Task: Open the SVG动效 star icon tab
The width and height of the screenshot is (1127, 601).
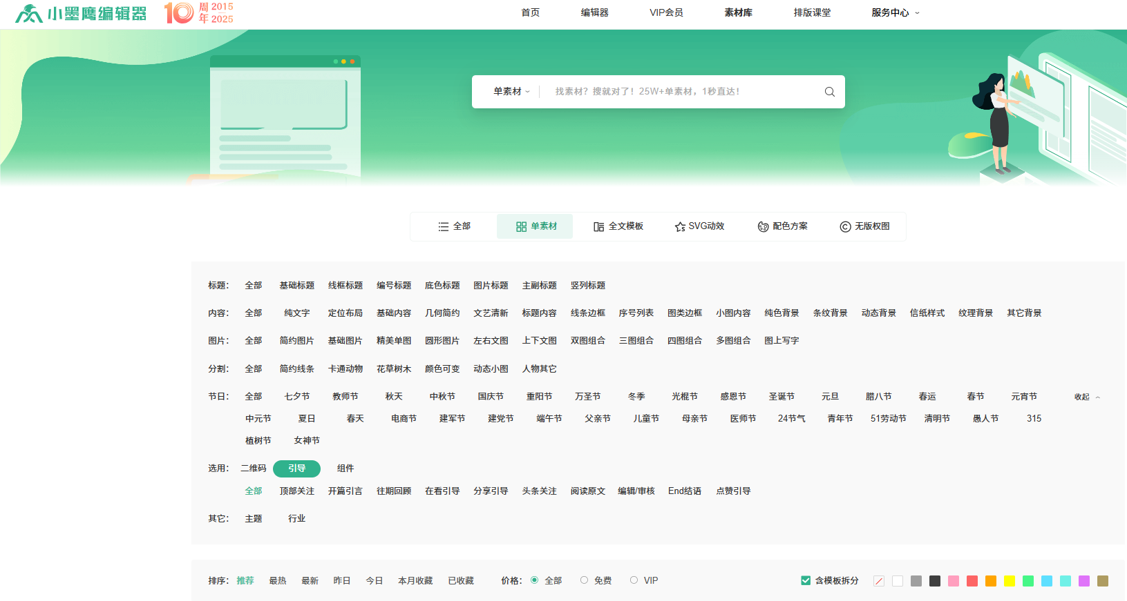Action: coord(699,226)
